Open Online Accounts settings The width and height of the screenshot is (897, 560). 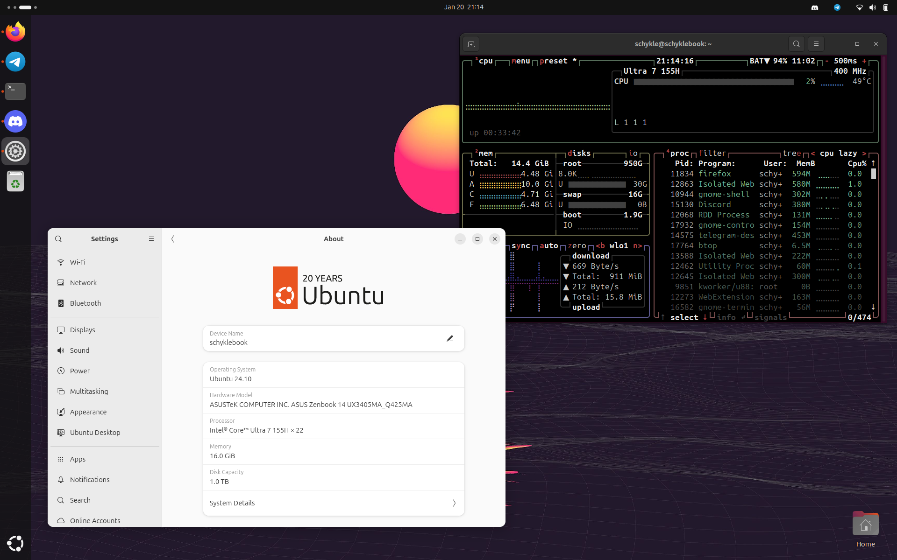tap(105, 520)
